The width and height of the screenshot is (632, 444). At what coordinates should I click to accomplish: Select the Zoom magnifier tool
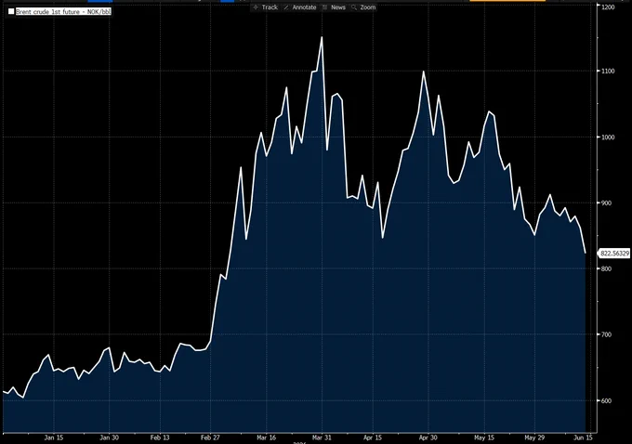pos(363,7)
